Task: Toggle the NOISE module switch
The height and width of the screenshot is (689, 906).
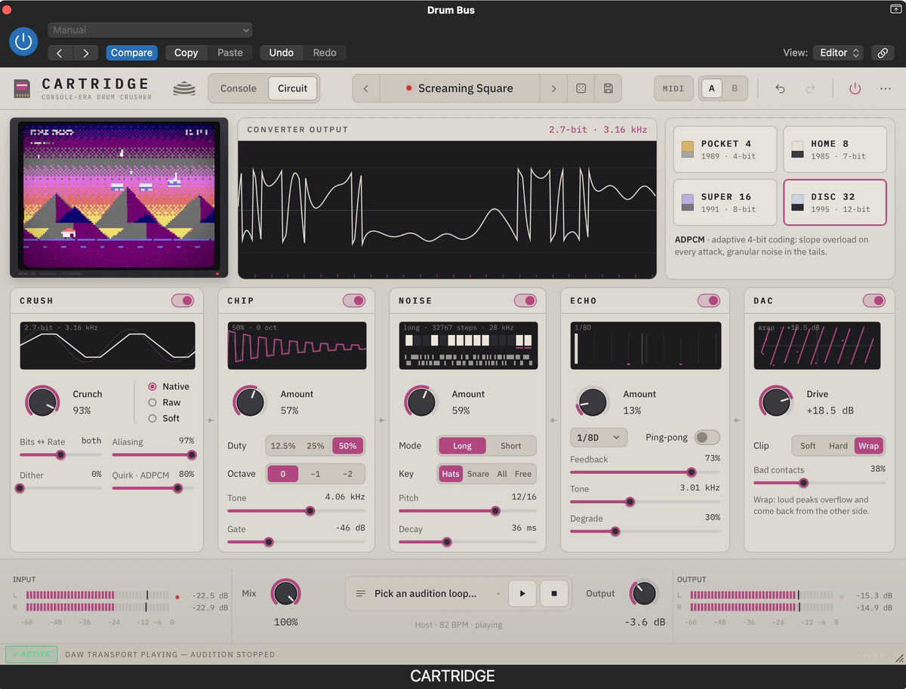Action: pyautogui.click(x=525, y=300)
